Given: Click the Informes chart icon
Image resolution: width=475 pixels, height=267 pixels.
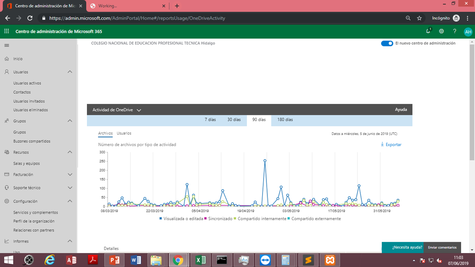Looking at the screenshot, I should [7, 241].
